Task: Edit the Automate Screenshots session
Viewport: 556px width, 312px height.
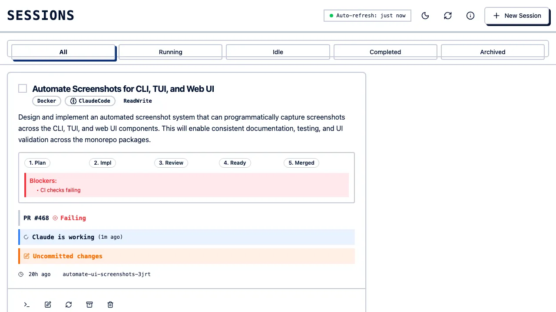Action: tap(48, 305)
